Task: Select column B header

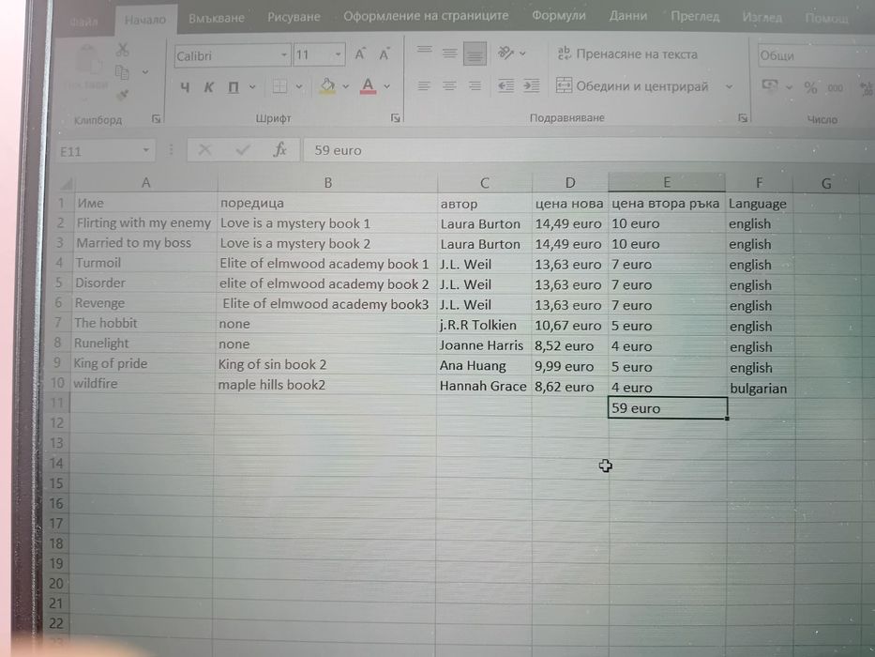Action: click(327, 183)
